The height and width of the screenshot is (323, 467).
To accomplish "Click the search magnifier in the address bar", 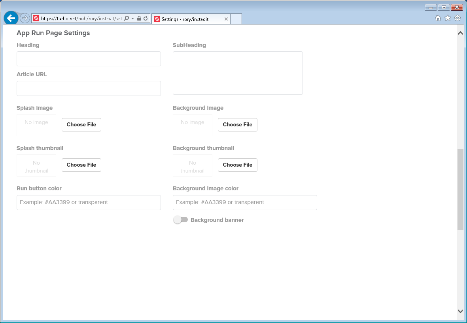I will [126, 19].
